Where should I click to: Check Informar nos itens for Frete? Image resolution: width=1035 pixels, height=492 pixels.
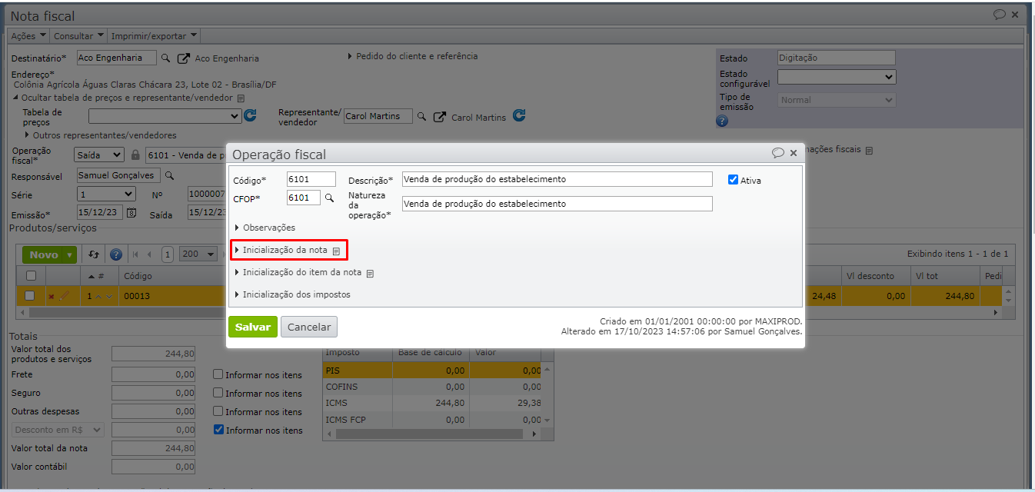tap(218, 374)
